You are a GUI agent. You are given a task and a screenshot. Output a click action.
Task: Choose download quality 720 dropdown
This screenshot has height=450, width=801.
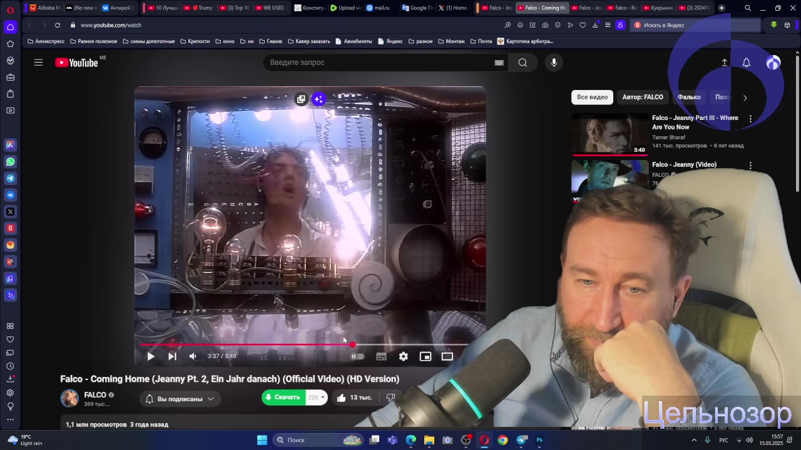(317, 397)
